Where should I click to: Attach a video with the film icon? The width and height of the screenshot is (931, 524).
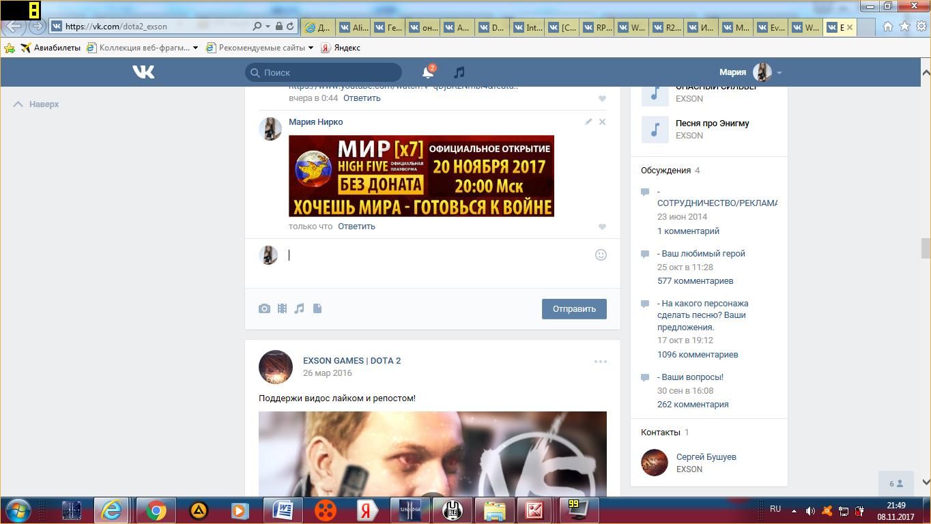pos(282,308)
